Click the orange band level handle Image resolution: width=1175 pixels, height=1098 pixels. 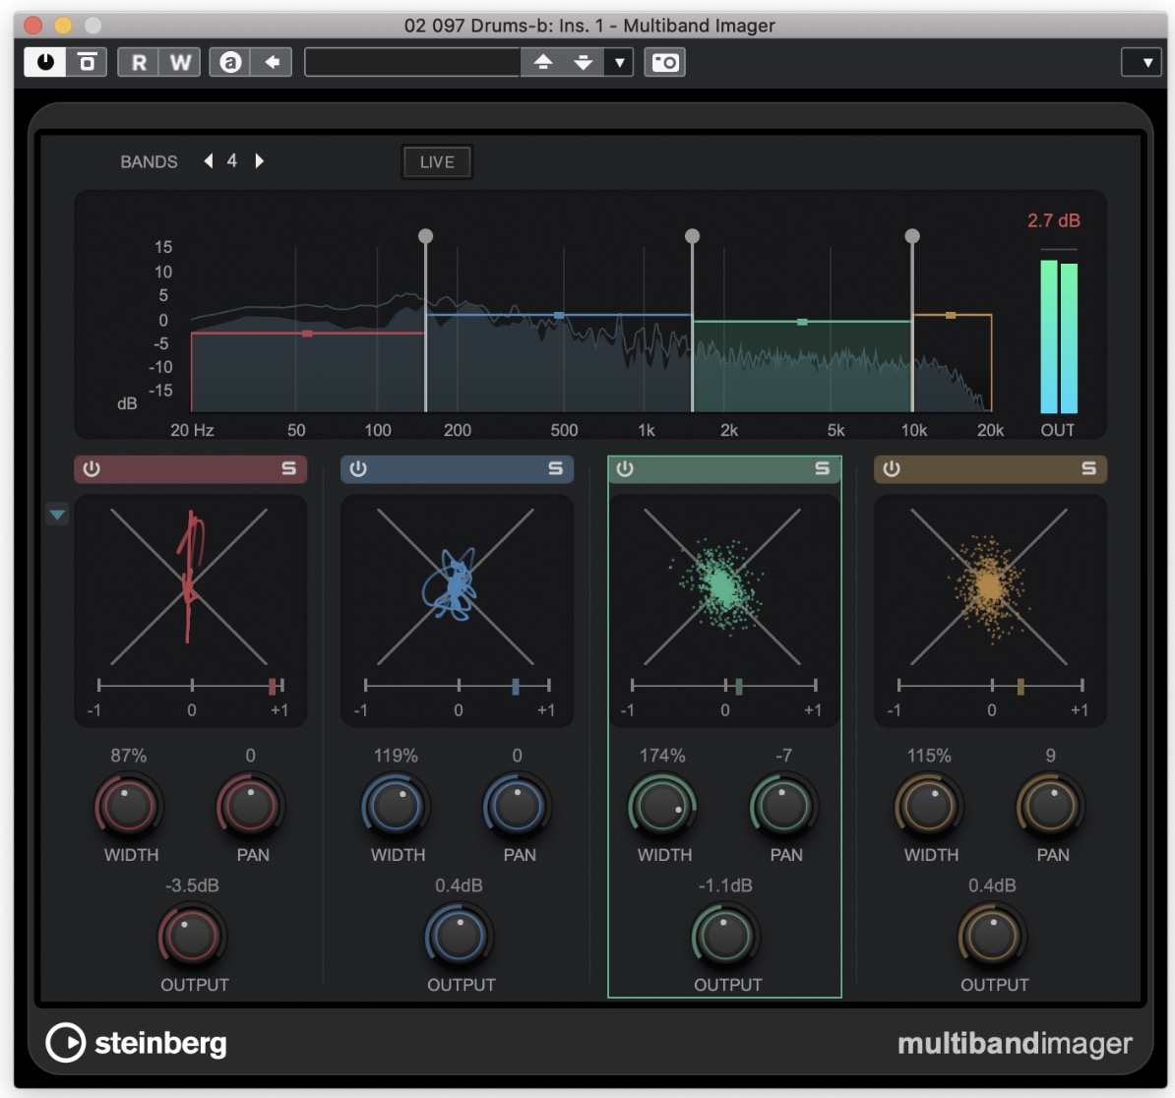[951, 315]
